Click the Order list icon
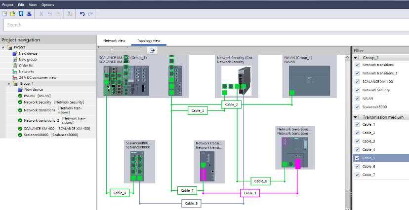The image size is (409, 210). pos(15,65)
